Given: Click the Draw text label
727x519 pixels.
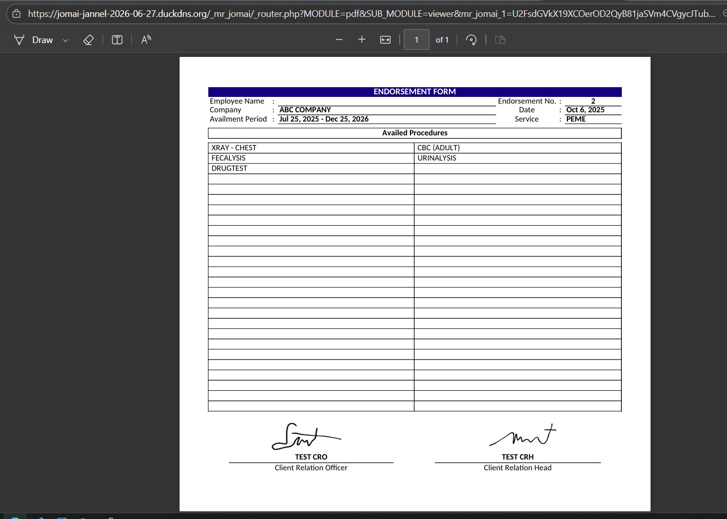Looking at the screenshot, I should 43,40.
